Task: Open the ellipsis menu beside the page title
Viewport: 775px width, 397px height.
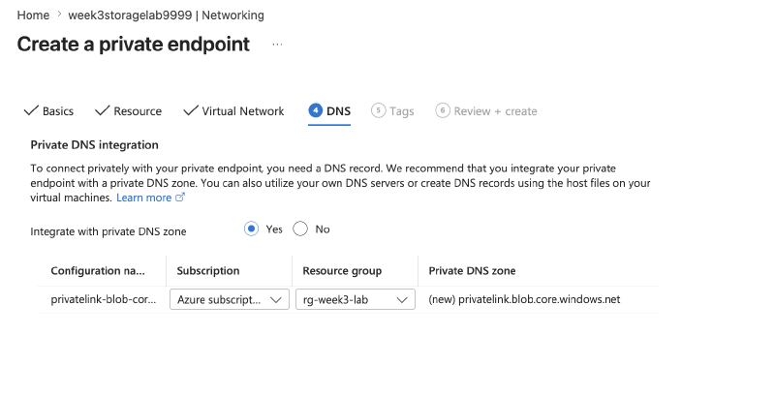Action: point(277,45)
